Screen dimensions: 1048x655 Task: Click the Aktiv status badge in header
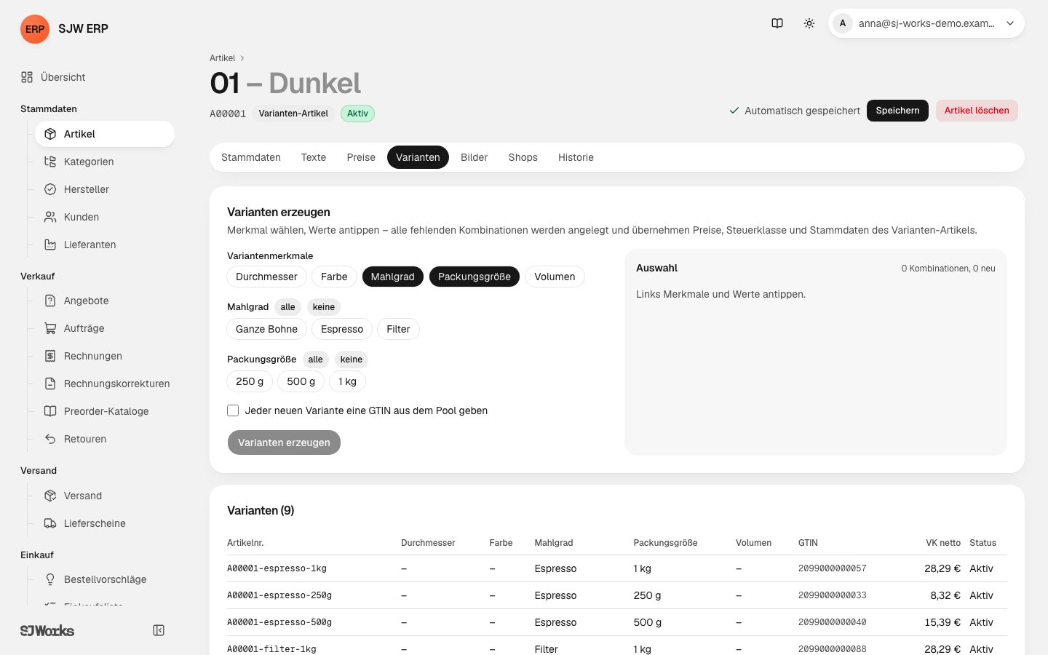pos(357,114)
